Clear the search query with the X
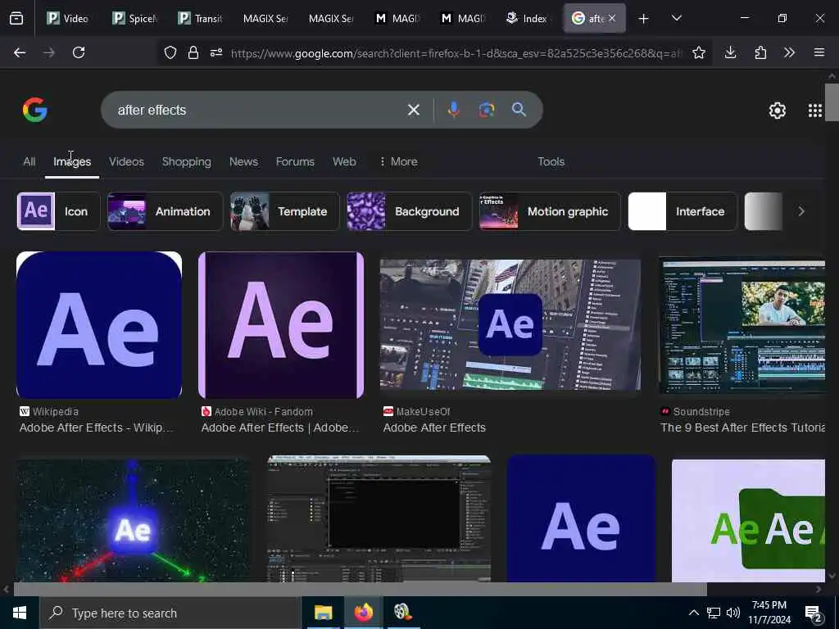 [x=414, y=110]
